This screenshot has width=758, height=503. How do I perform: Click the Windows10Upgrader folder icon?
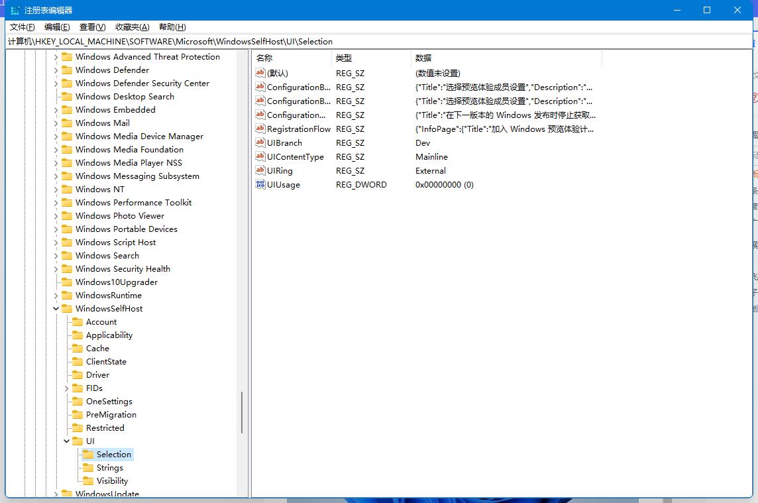tap(67, 282)
